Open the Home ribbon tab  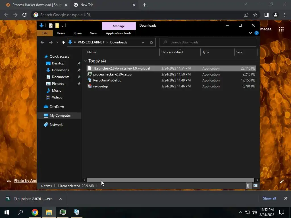click(x=61, y=33)
